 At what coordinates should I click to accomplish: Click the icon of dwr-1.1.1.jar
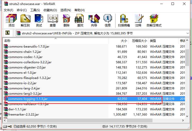(x=6, y=109)
